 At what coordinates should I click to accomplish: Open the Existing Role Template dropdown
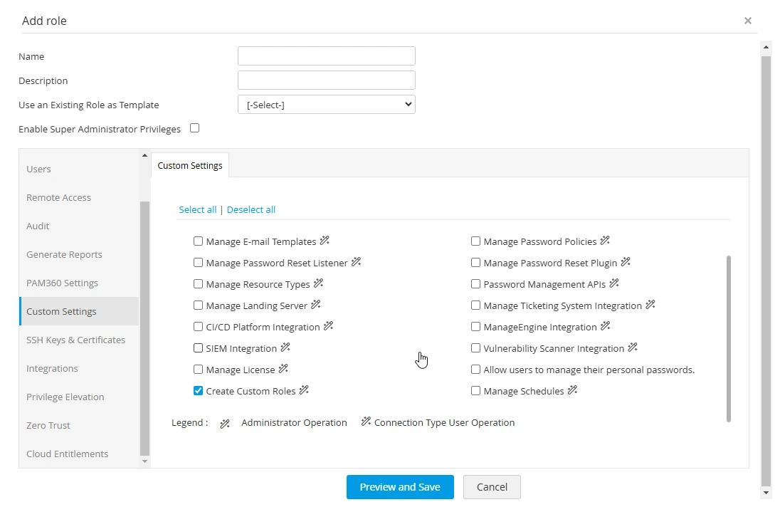point(326,105)
